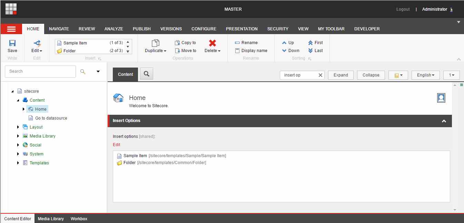The height and width of the screenshot is (223, 464).
Task: Insert a Folder from ribbon list
Action: (90, 51)
